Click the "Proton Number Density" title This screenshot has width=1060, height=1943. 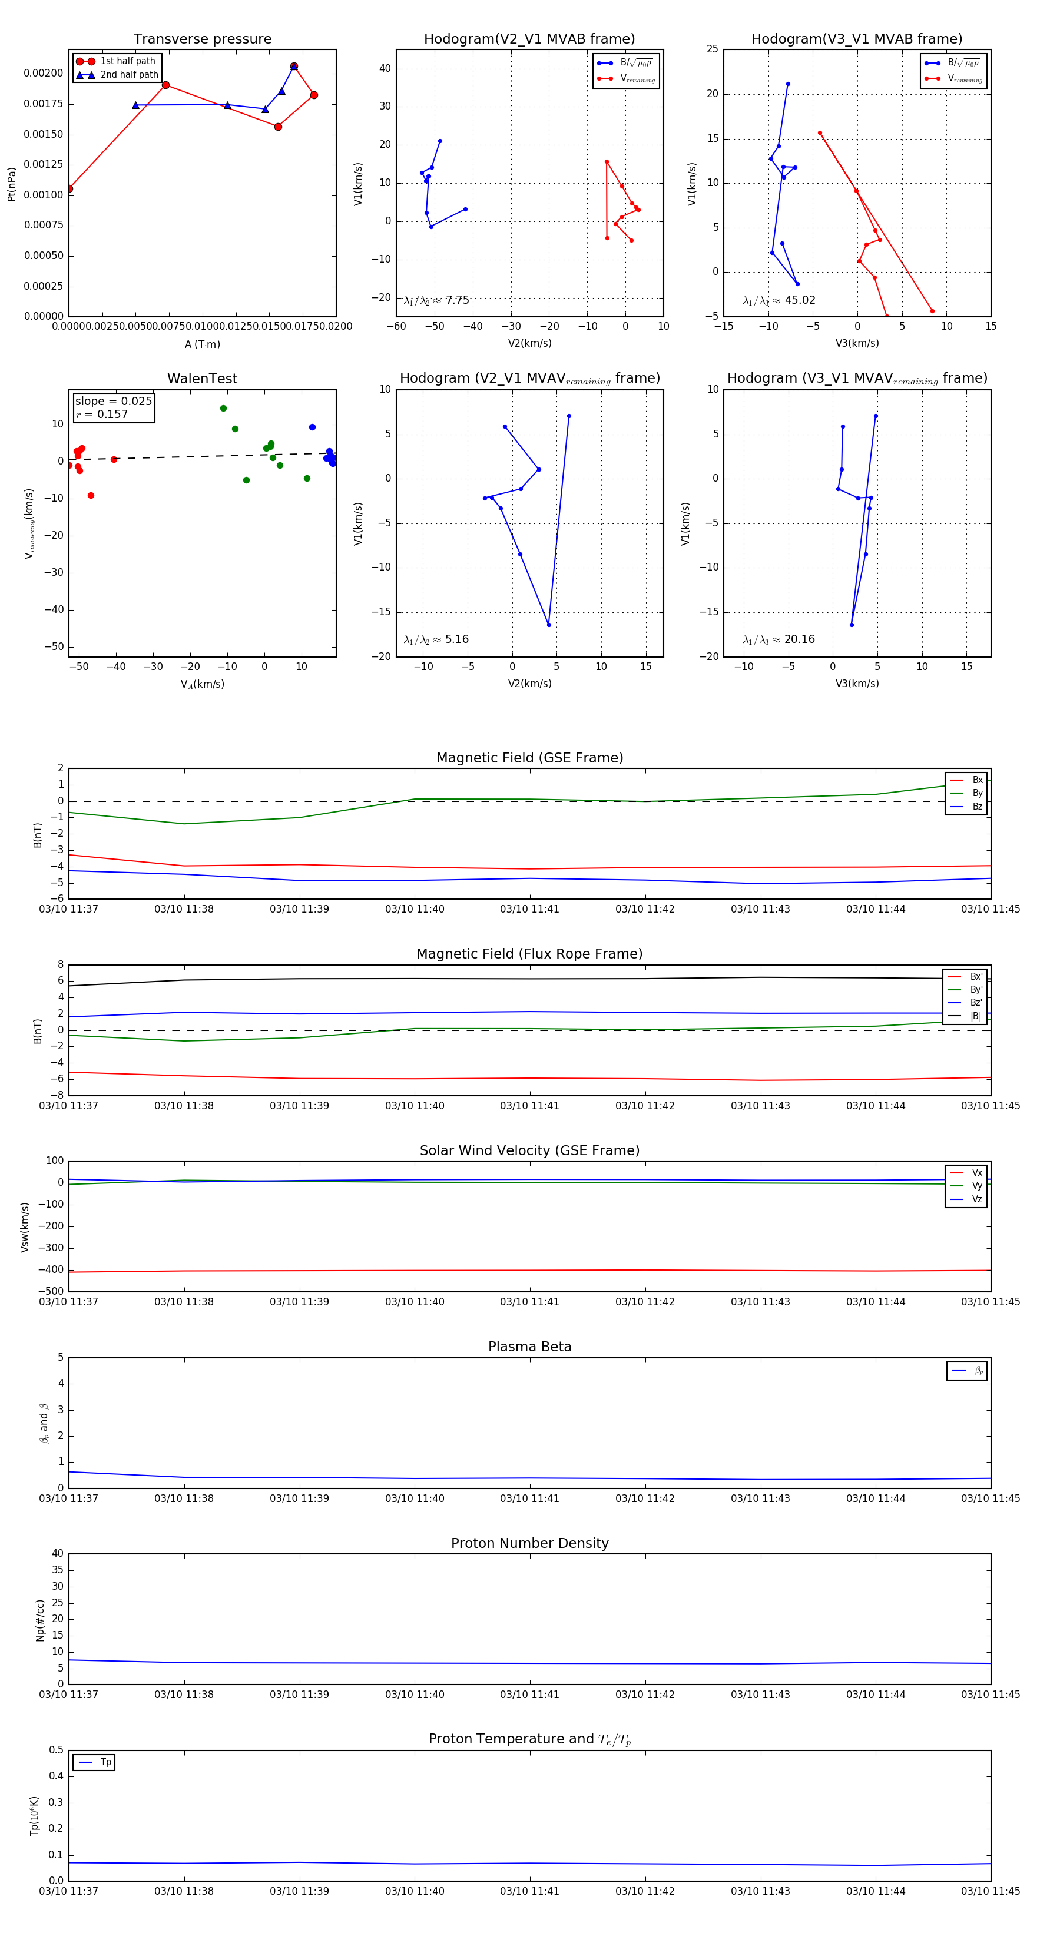click(x=529, y=1543)
